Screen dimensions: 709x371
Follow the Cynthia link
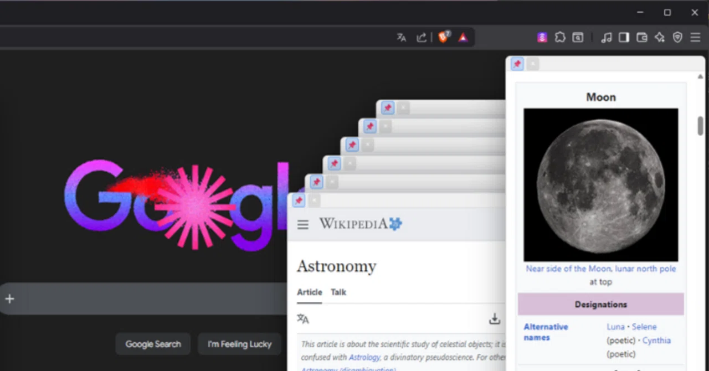tap(656, 341)
